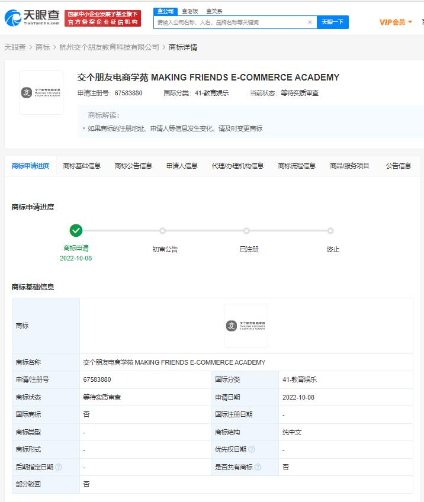The height and width of the screenshot is (502, 424).
Task: Open the 杭州交个朋友教育科技有限公司 breadcrumb link
Action: tap(109, 47)
